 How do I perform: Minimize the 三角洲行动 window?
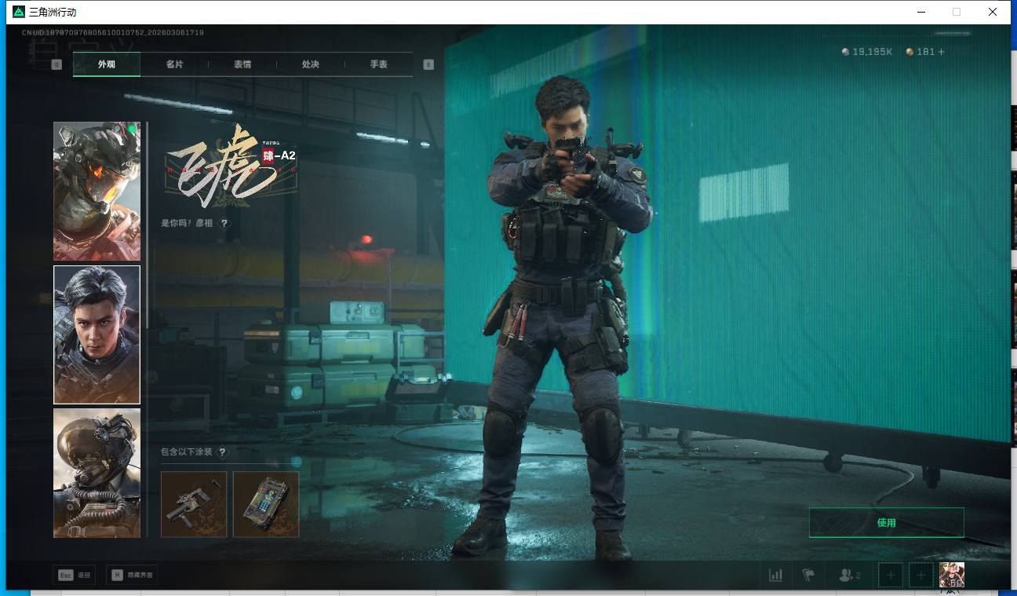point(920,12)
